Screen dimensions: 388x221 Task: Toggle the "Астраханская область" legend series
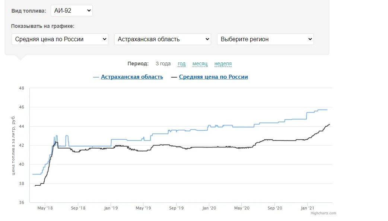click(x=132, y=77)
